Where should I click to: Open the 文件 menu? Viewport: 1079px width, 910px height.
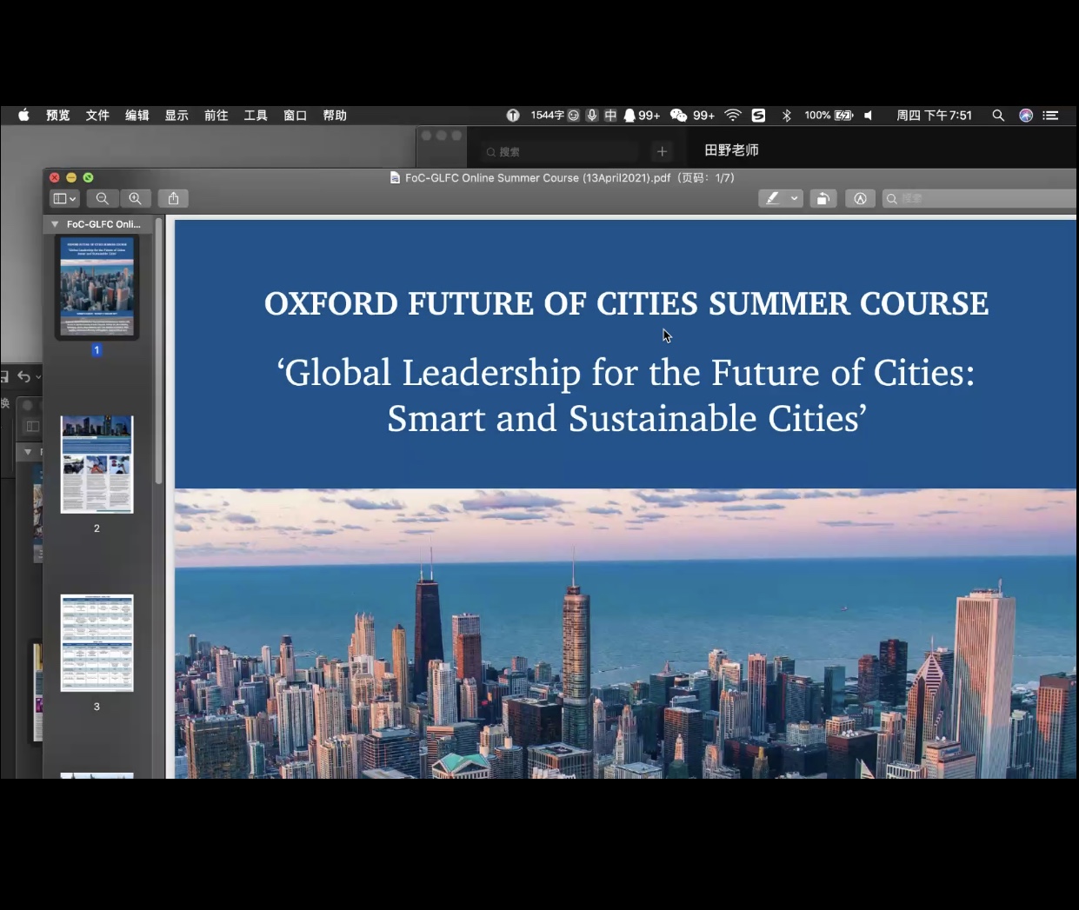pos(97,116)
